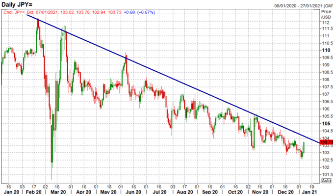
Task: Click the Auto scale button
Action: (326, 181)
